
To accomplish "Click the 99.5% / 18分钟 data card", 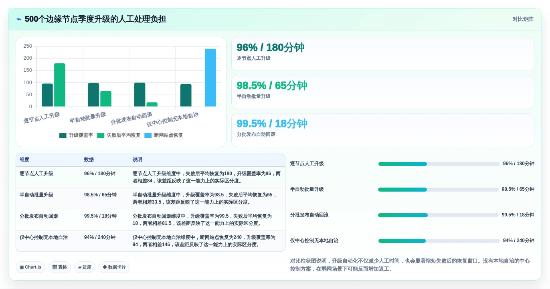I will click(x=383, y=130).
